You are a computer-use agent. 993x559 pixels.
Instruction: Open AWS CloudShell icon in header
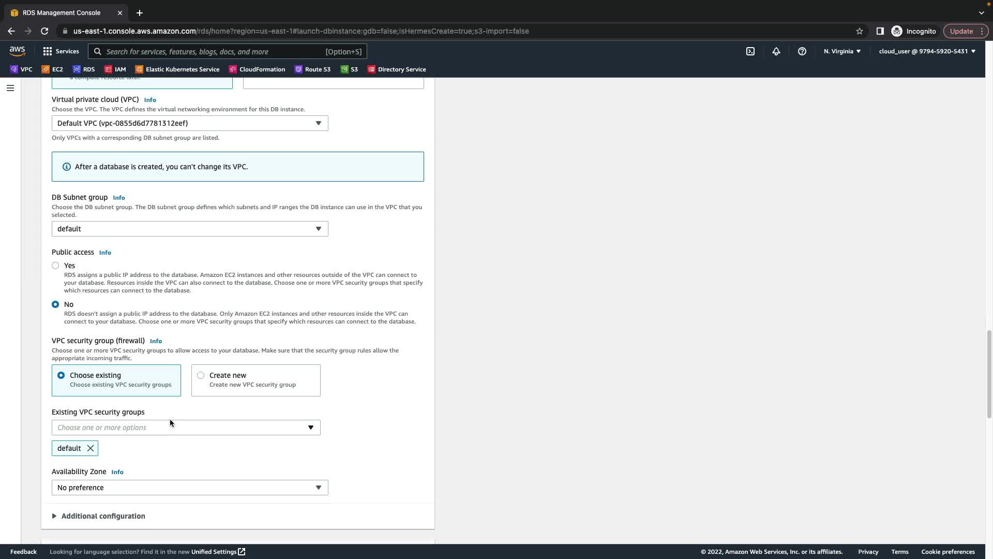click(x=750, y=51)
